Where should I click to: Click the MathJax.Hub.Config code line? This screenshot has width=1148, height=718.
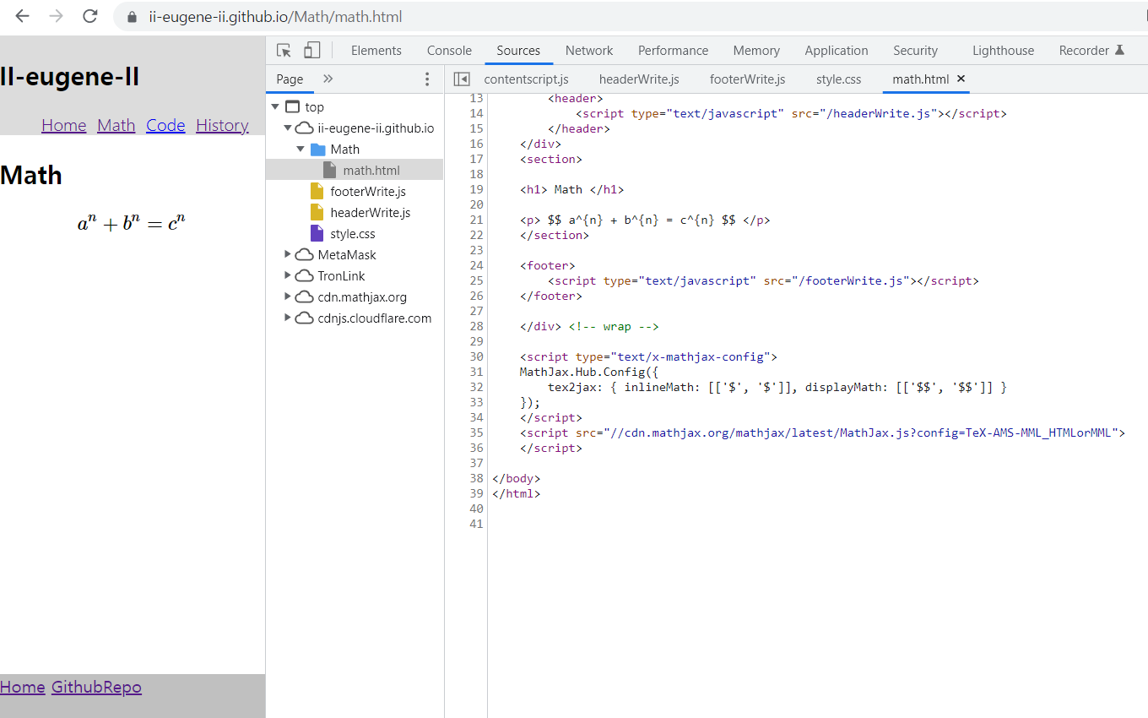[589, 372]
